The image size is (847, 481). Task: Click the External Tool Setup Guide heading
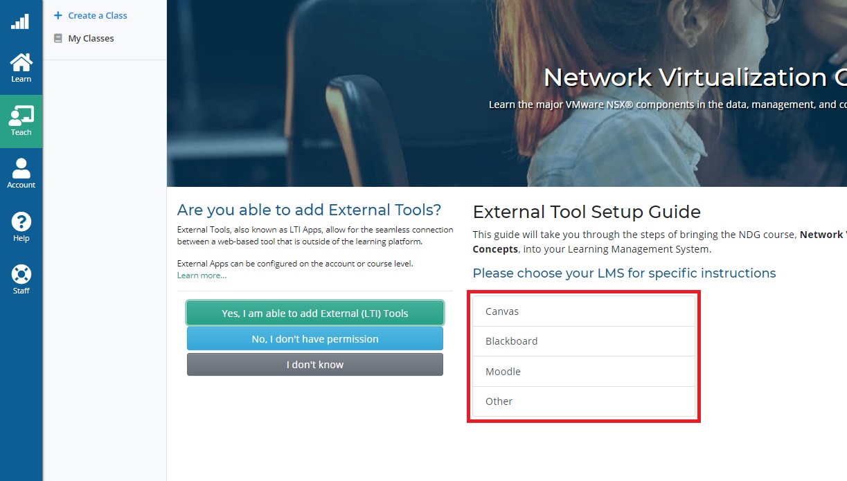click(x=587, y=212)
